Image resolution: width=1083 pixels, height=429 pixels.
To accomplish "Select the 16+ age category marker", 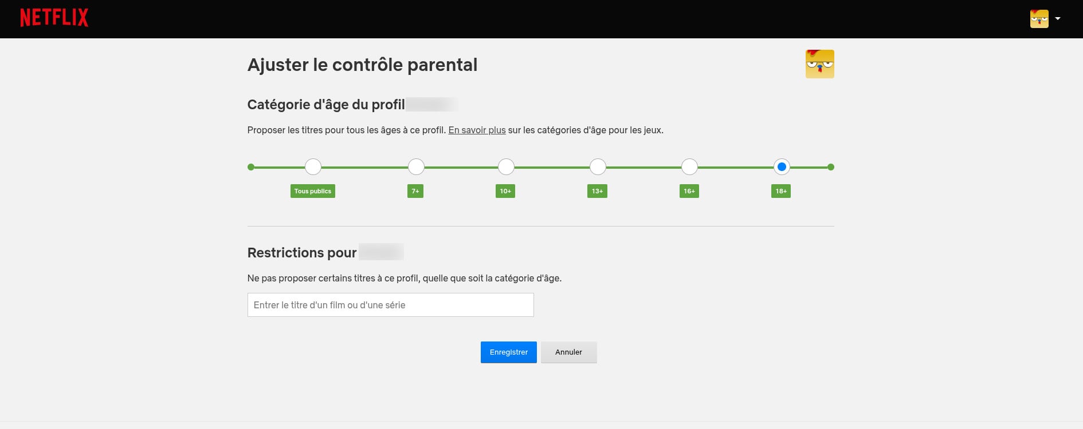I will point(689,166).
